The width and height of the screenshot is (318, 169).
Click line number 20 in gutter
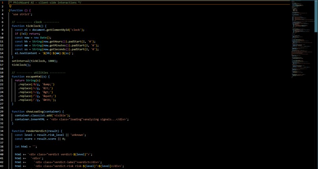[2, 76]
